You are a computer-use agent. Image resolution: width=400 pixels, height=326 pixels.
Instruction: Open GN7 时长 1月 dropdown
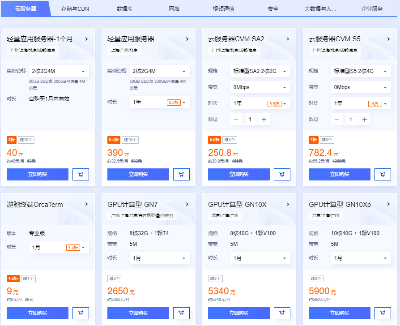160,258
